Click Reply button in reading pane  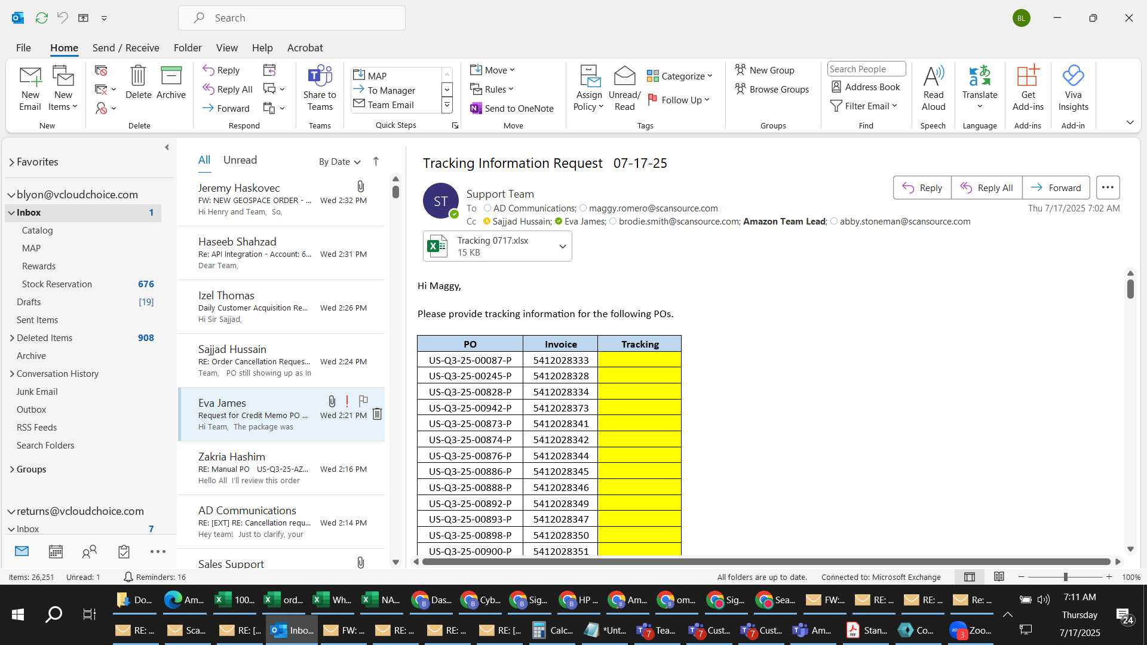pyautogui.click(x=922, y=188)
